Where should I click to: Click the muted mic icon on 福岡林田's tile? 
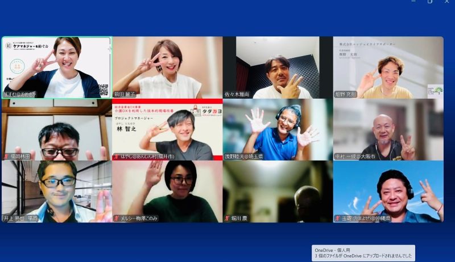[6, 157]
